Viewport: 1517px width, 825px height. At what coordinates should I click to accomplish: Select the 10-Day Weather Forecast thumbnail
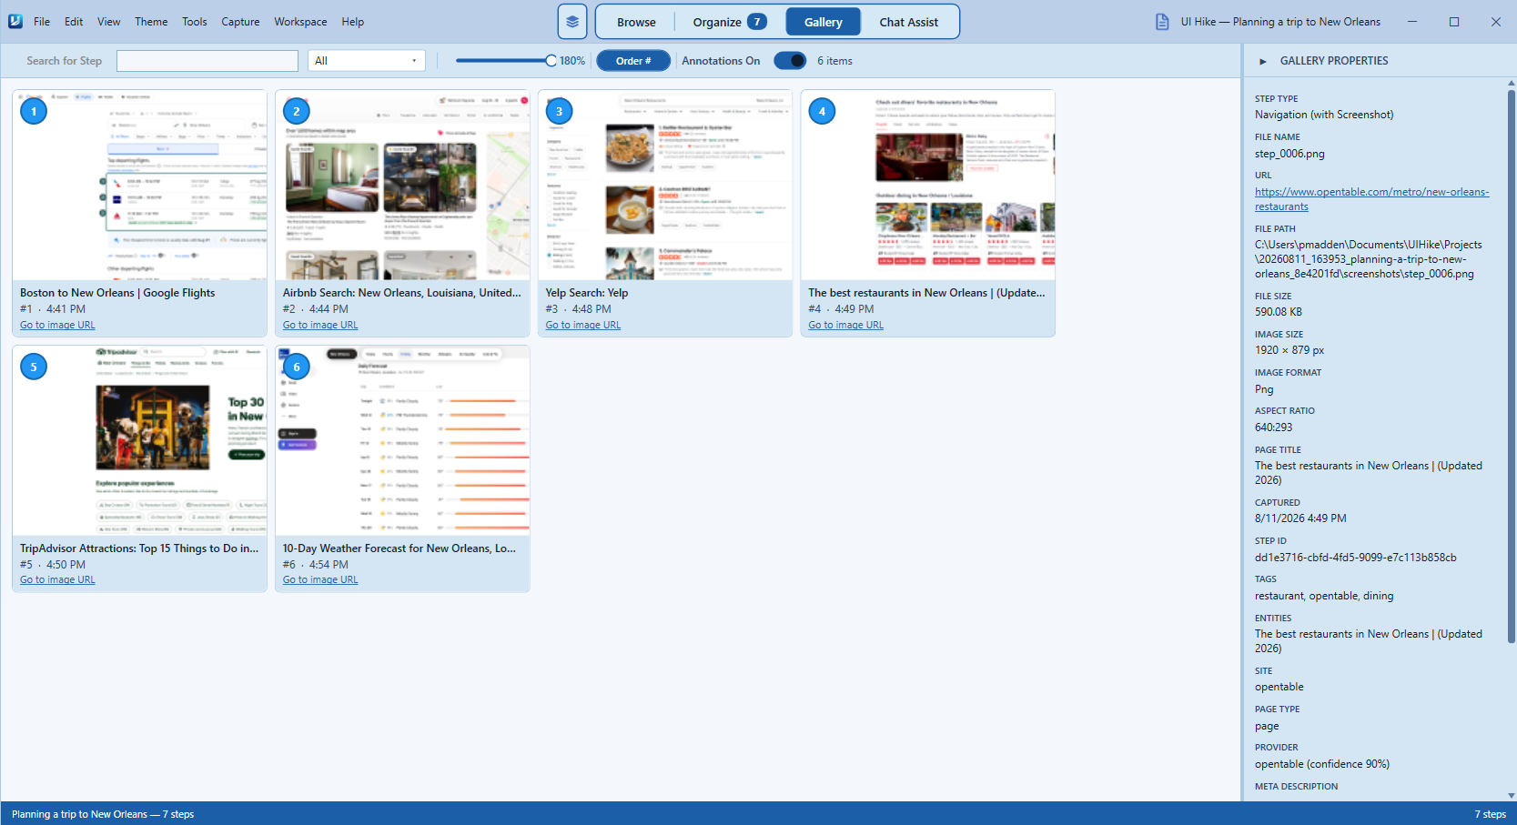click(402, 440)
